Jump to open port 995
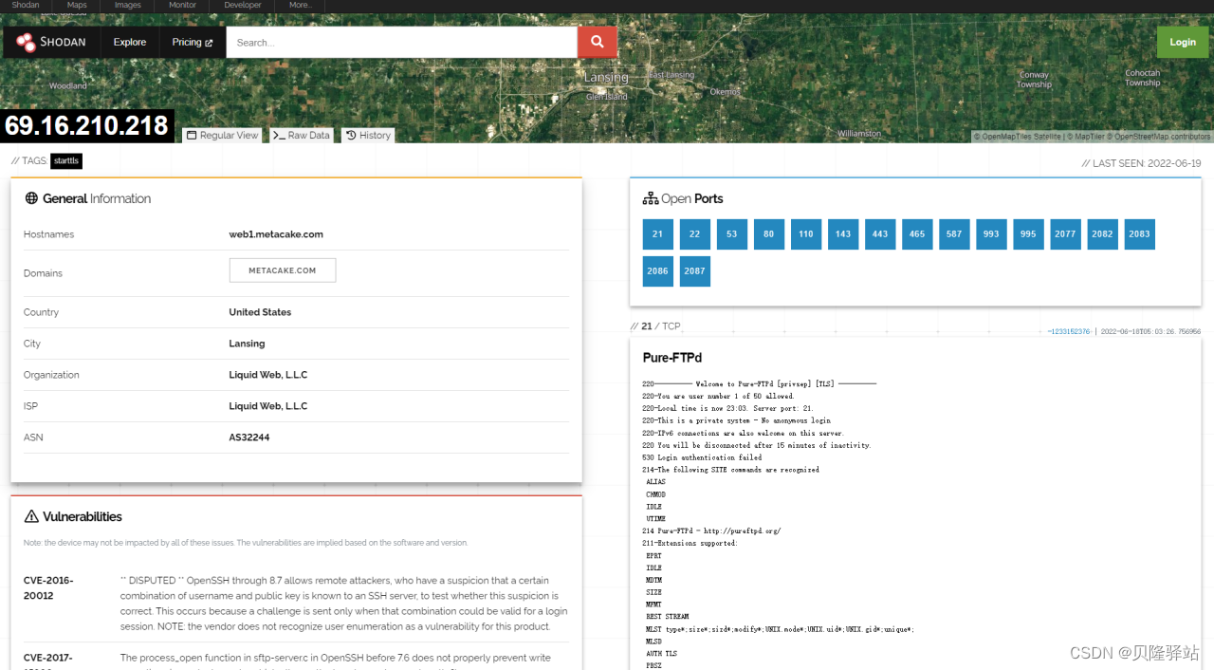This screenshot has width=1214, height=670. [1028, 233]
